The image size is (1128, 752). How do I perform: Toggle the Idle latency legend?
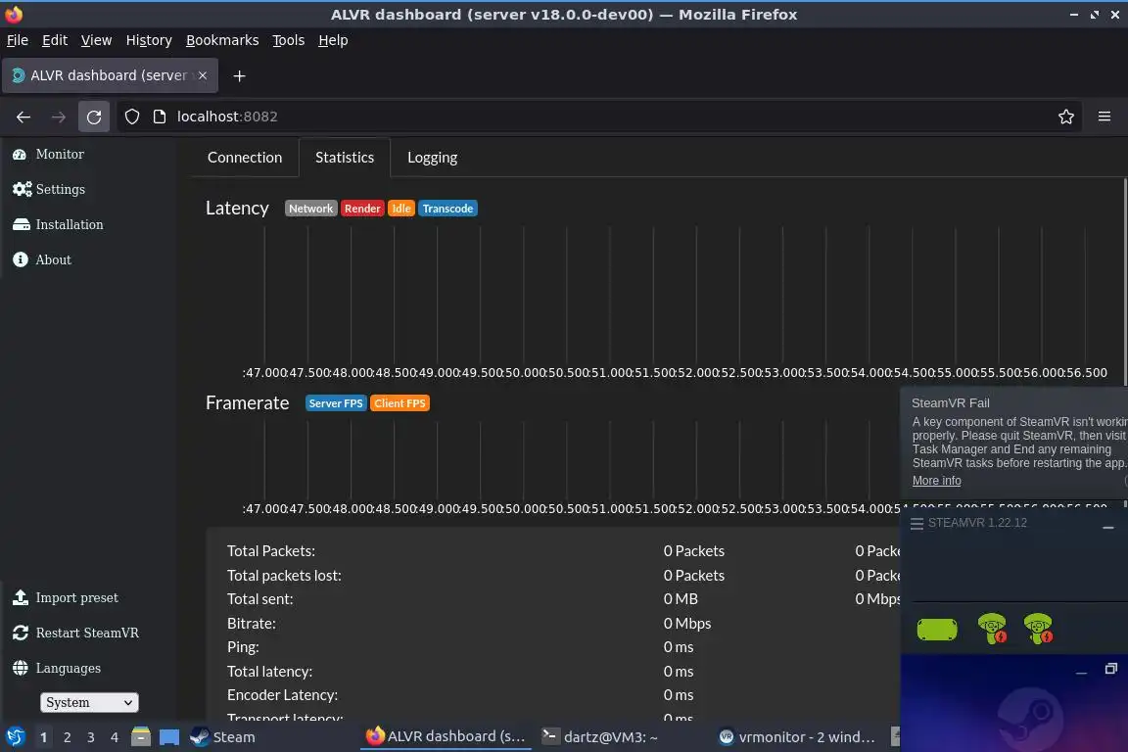pos(401,209)
